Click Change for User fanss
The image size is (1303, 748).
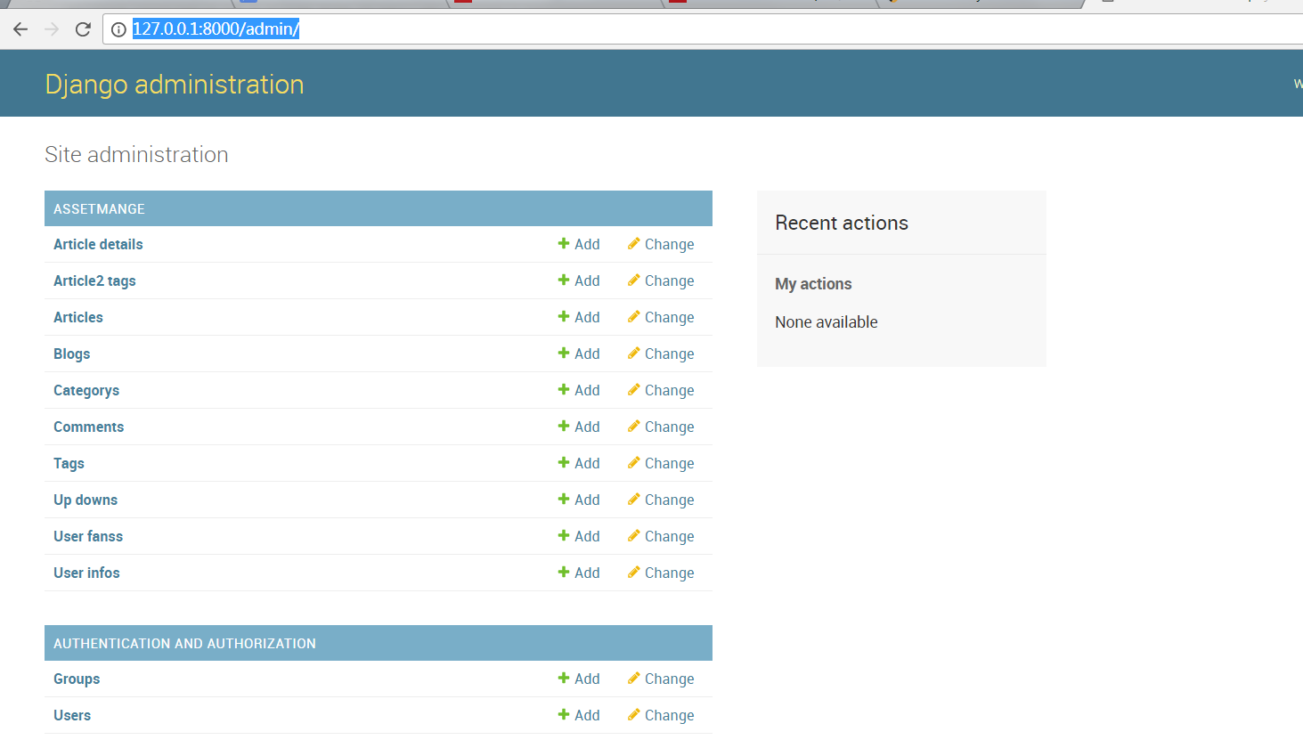click(x=661, y=536)
